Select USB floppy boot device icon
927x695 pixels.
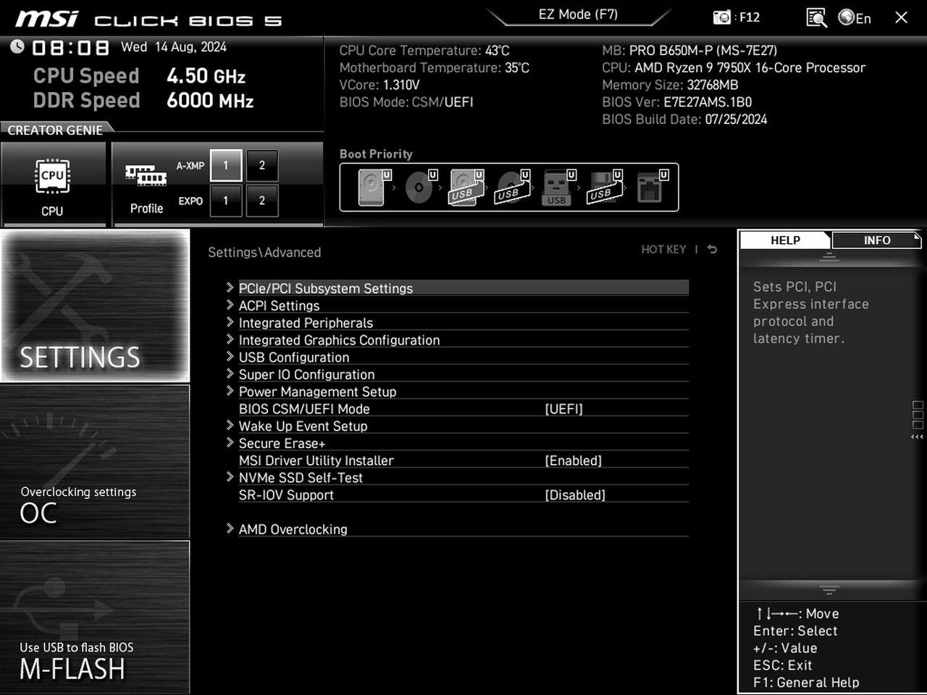604,188
